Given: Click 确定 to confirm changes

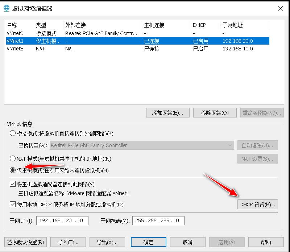Looking at the screenshot, I should click(x=149, y=242).
